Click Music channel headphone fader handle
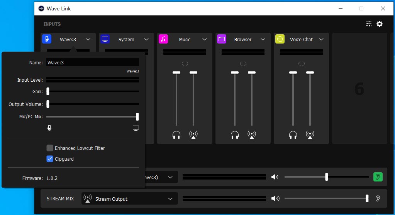 tap(176, 72)
